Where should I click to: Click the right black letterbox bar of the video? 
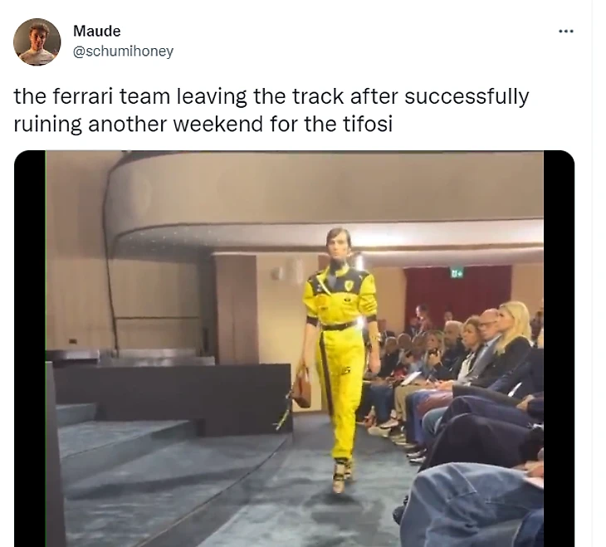point(559,349)
